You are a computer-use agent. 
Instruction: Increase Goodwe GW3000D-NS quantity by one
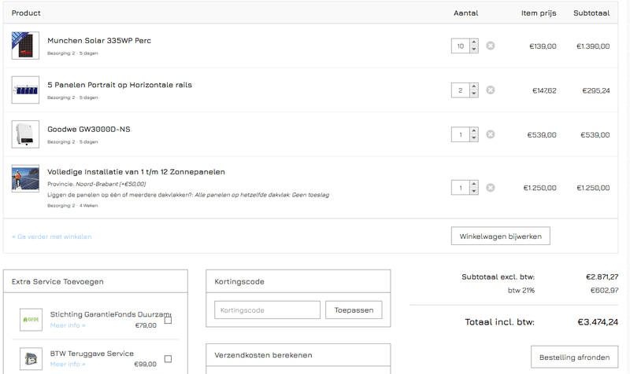coord(473,130)
